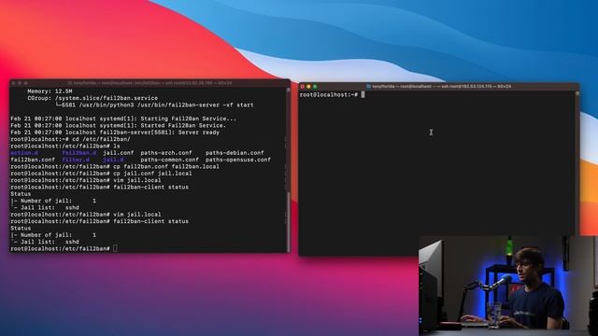Click the folder proxy icon in right terminal title
This screenshot has height=336, width=598.
[368, 87]
